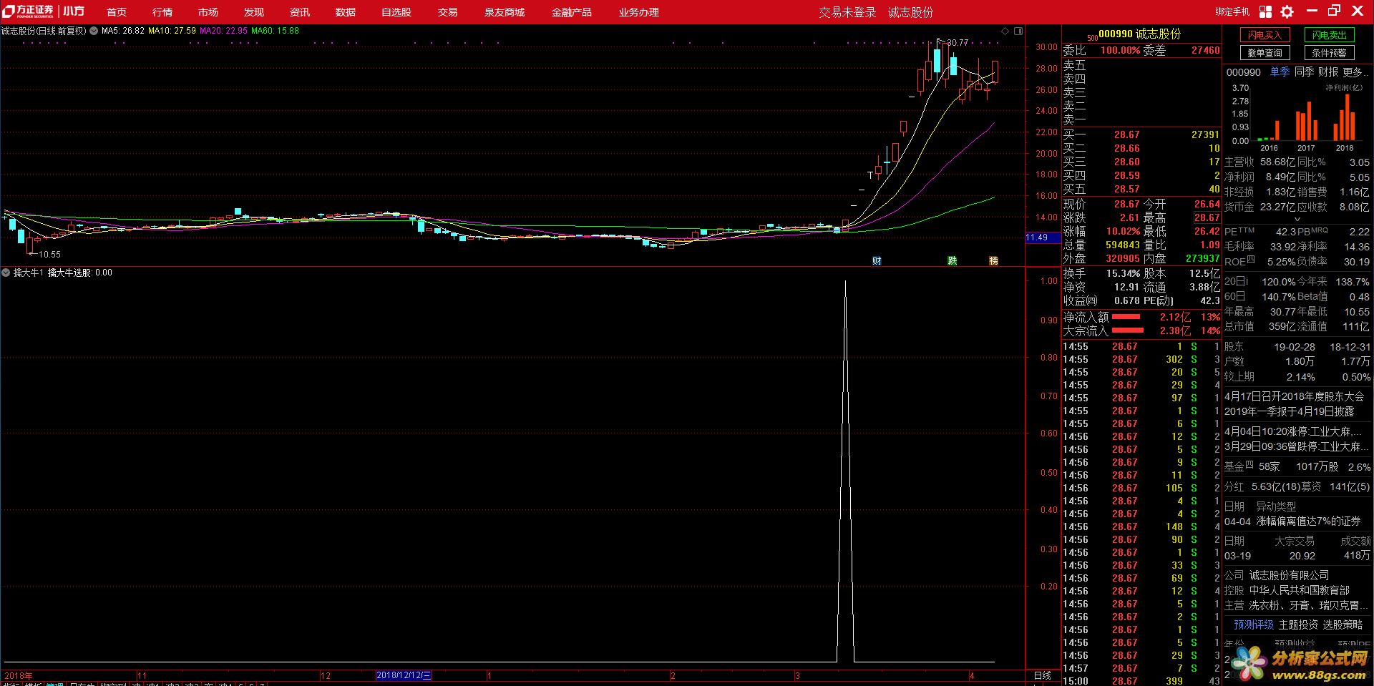Click month 4 marker on time axis
This screenshot has height=686, width=1374.
click(x=972, y=675)
